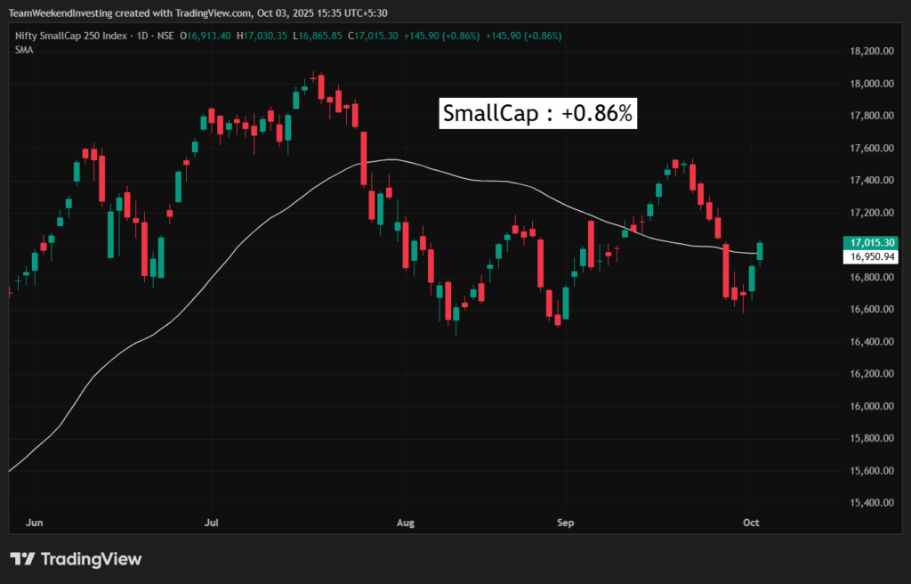Click the SmallCap : +0.86% annotation box

click(x=538, y=114)
